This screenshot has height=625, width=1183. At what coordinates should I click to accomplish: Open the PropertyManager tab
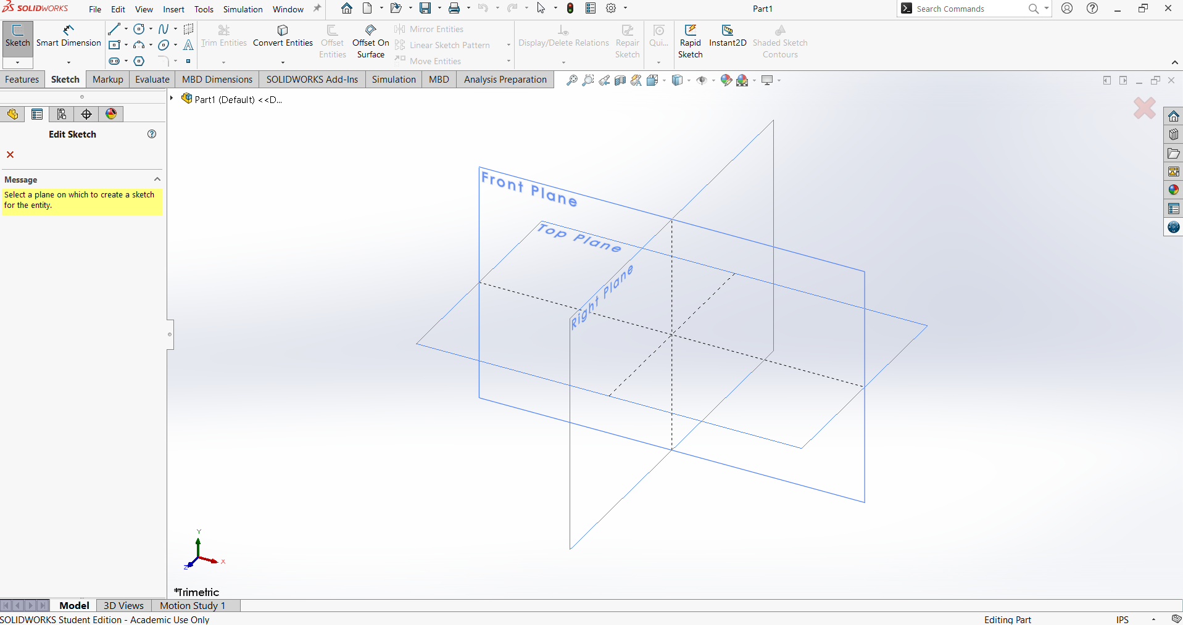[x=37, y=114]
